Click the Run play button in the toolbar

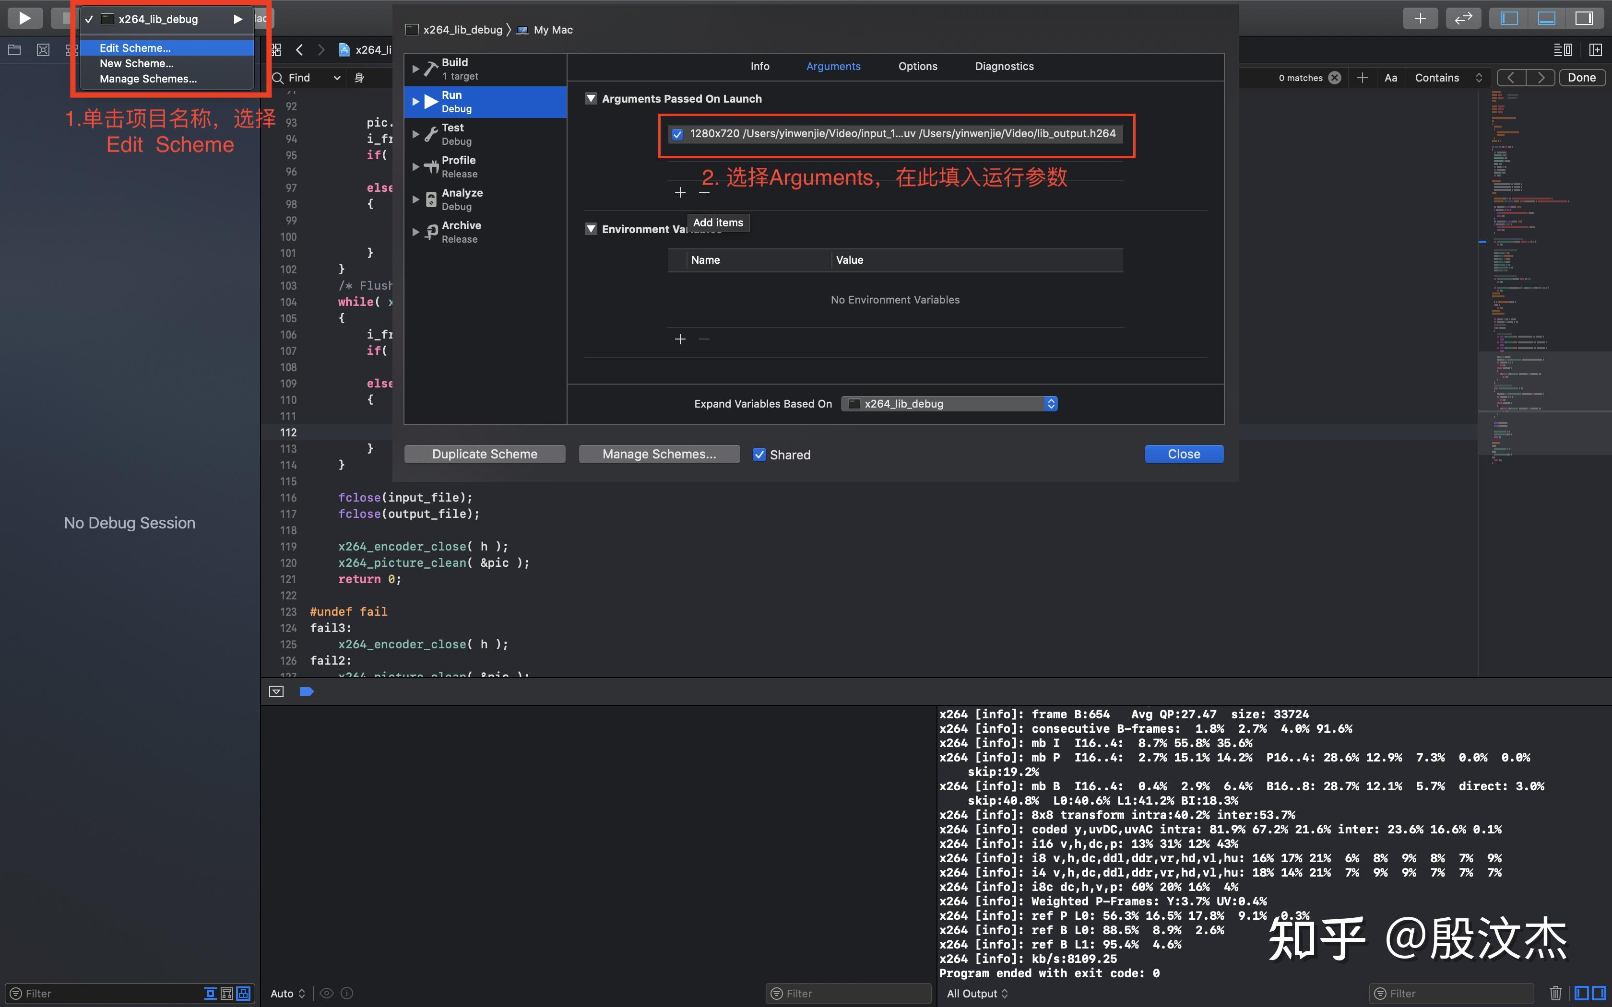(x=24, y=18)
